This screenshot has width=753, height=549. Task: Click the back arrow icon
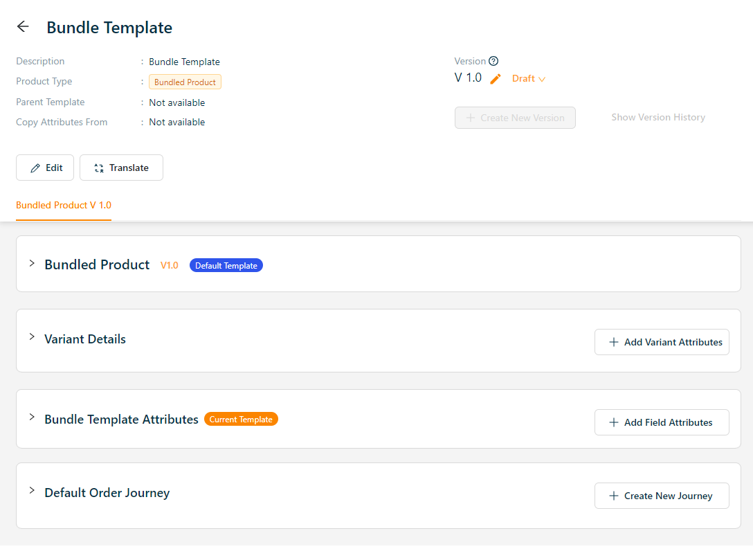(23, 27)
